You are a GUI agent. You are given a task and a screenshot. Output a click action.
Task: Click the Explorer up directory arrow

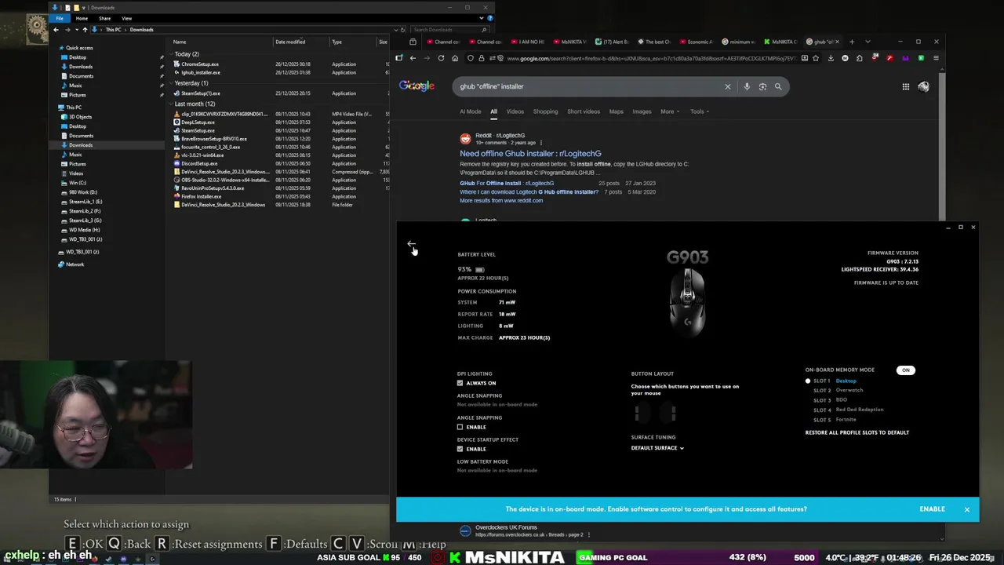pyautogui.click(x=85, y=30)
